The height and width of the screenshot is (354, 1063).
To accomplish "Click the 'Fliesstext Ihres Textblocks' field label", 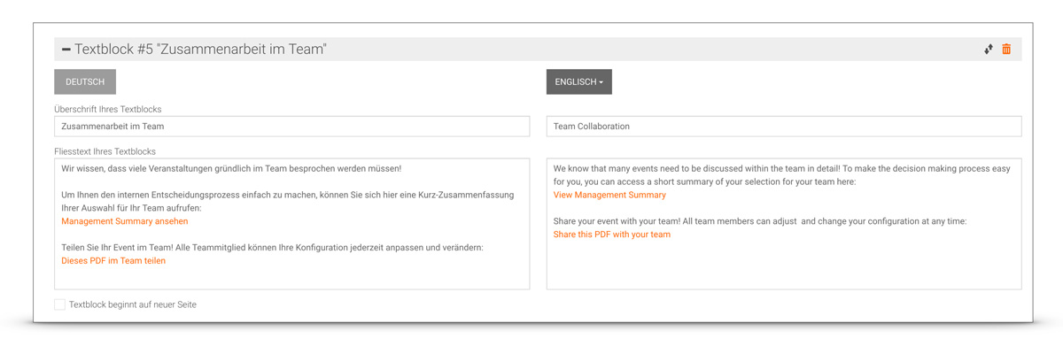I will (105, 151).
